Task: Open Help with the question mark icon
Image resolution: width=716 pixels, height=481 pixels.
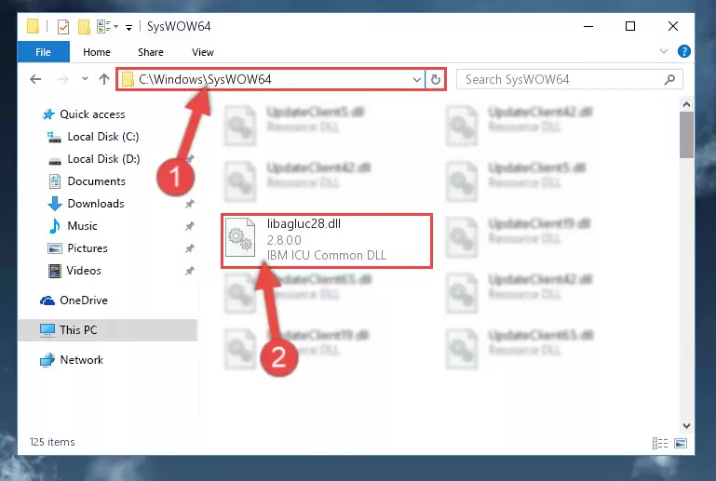Action: (683, 51)
